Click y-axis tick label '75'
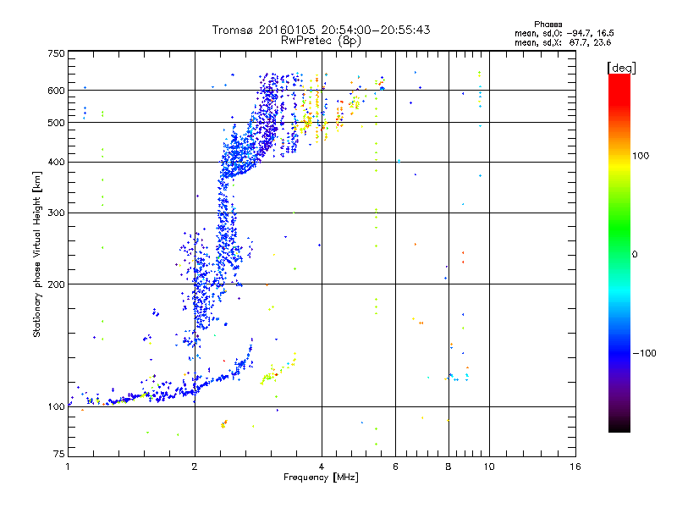 click(x=59, y=454)
